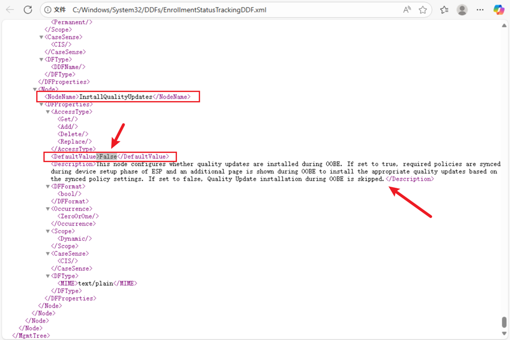Collapse the Scope element containing Dynamic
Screen dimensions: 510x340
(48, 231)
